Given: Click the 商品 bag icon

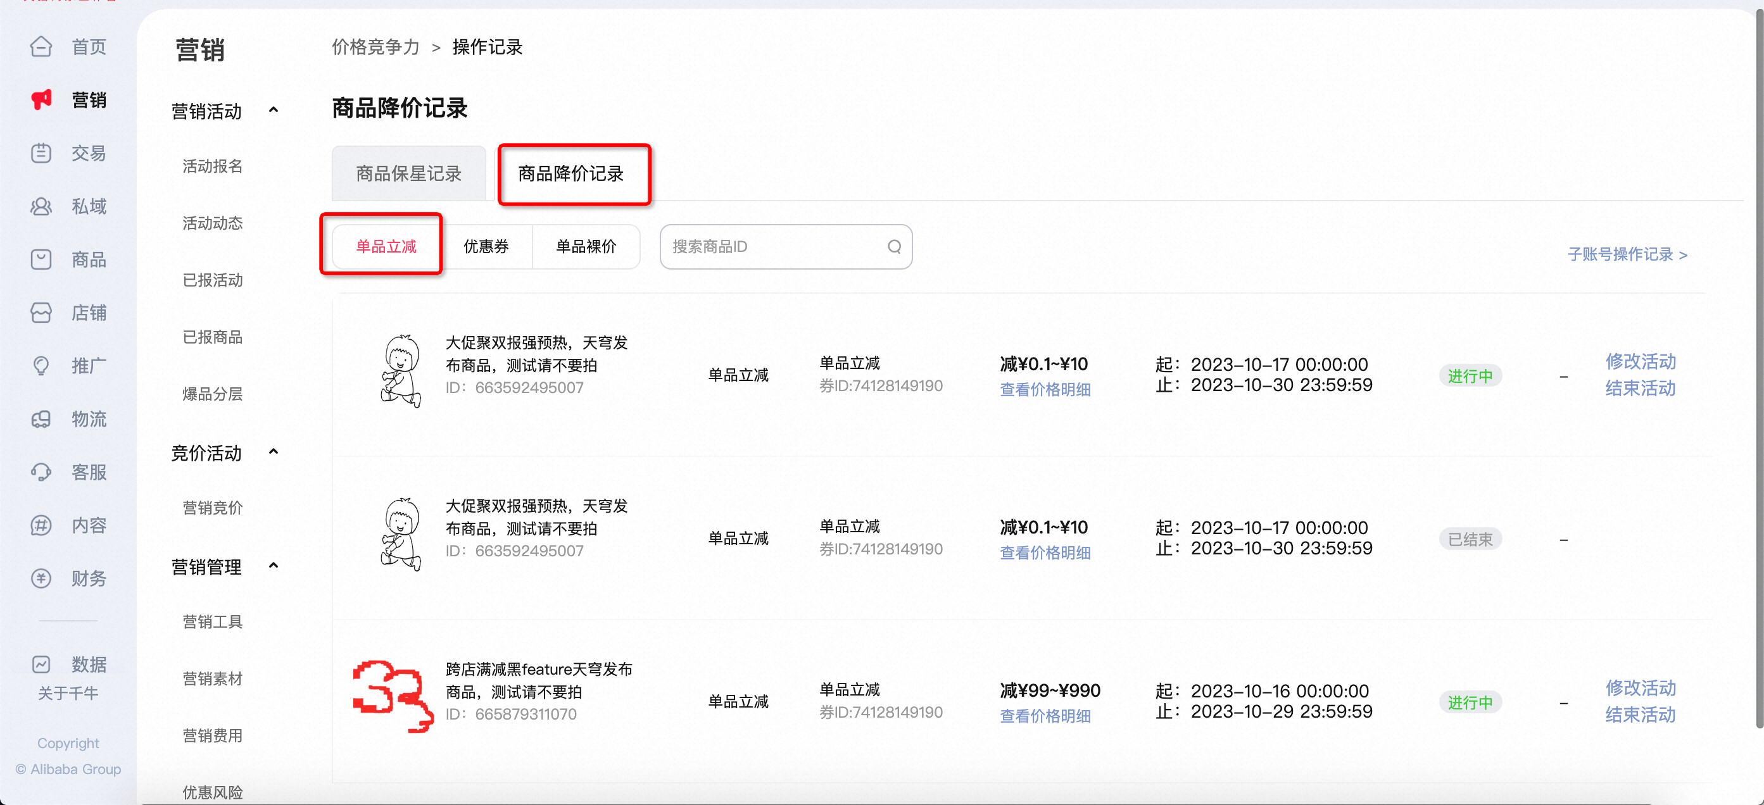Looking at the screenshot, I should [x=41, y=259].
